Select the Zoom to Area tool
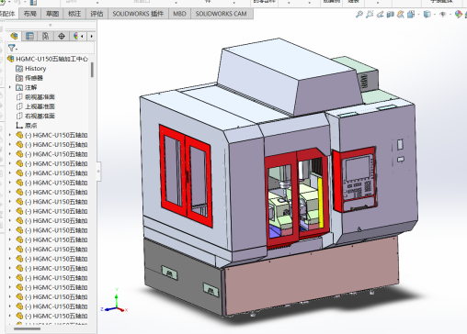 point(370,14)
